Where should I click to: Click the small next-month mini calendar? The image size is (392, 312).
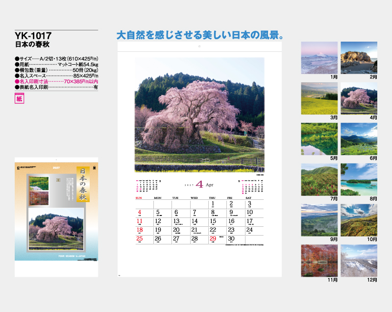tap(251, 187)
